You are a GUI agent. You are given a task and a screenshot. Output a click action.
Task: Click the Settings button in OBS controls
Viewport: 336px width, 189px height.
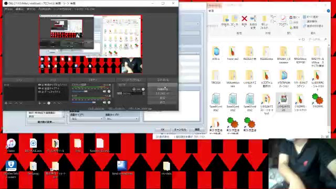point(162,98)
